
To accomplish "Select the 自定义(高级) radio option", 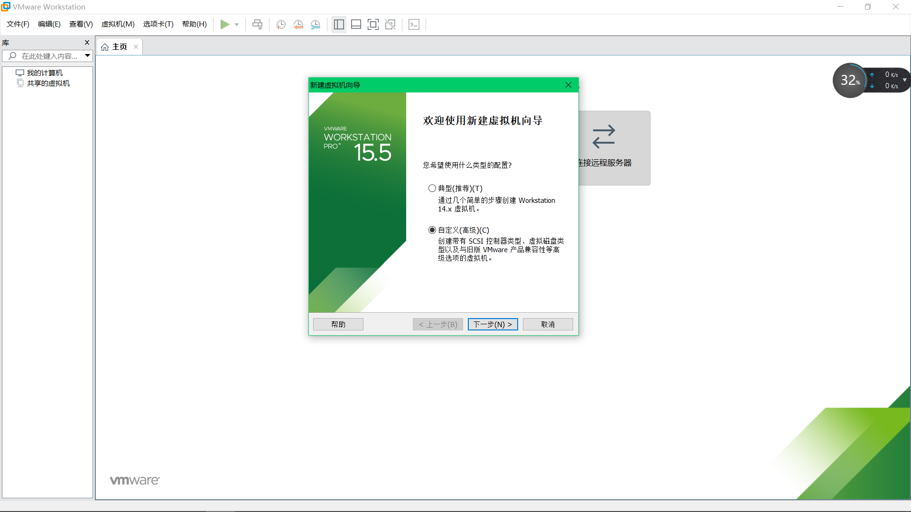I will [x=432, y=230].
